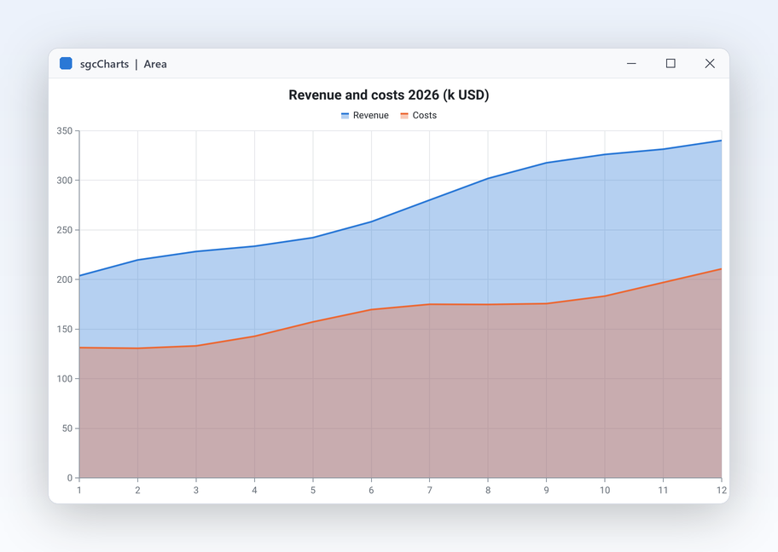Maximize the sgcCharts Area window
The width and height of the screenshot is (778, 552).
(671, 63)
